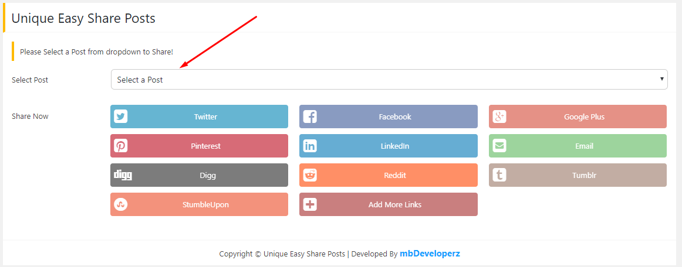Click the Twitter bird icon
682x267 pixels.
pyautogui.click(x=121, y=117)
